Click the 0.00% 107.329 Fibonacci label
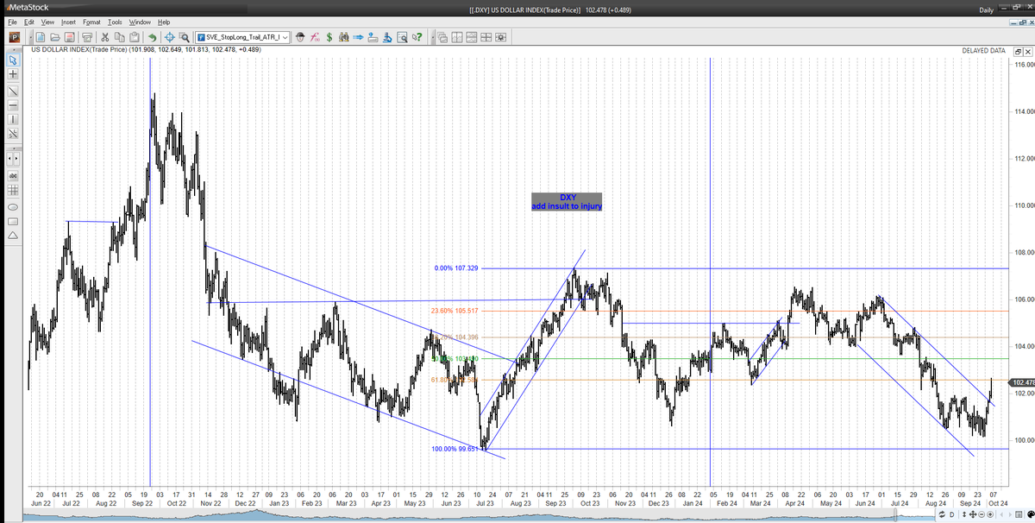Screen dimensions: 1035x523 click(456, 268)
